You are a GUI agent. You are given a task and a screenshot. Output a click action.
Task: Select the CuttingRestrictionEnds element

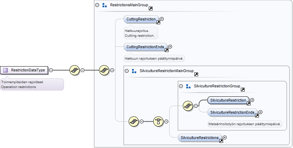point(145,47)
